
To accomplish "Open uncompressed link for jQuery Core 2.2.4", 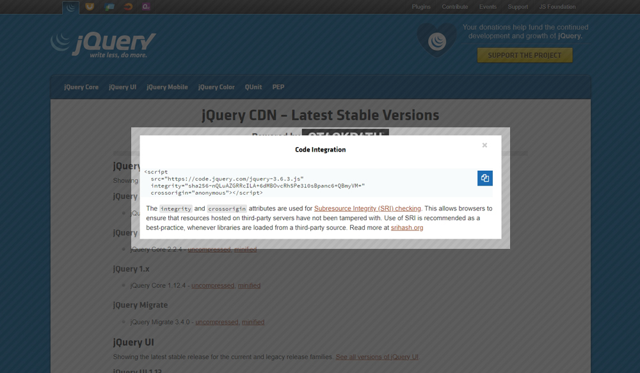I will (209, 250).
